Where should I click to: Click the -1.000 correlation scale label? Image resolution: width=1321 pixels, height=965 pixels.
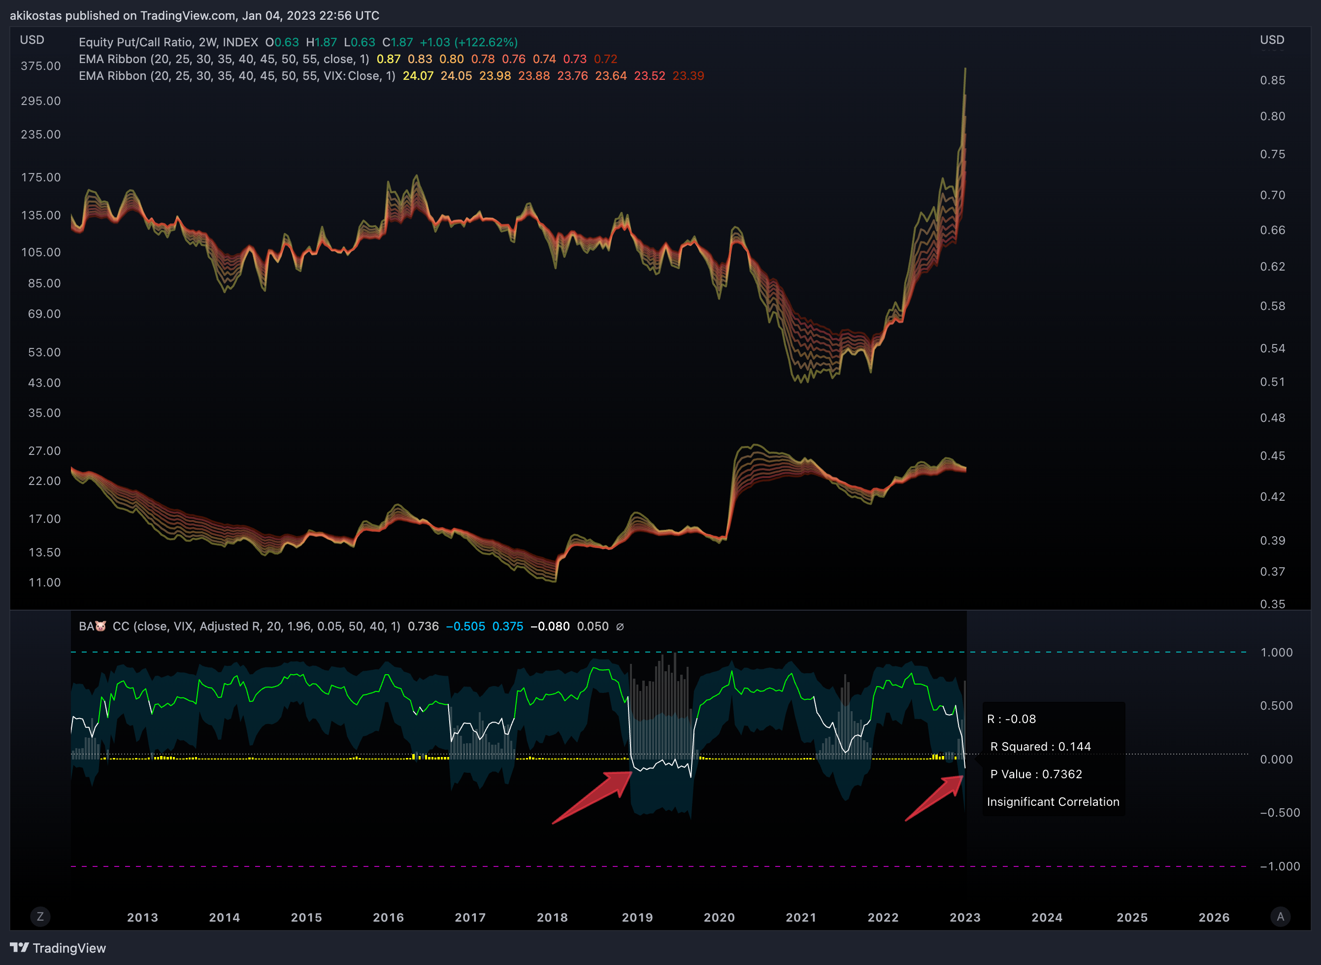[x=1280, y=866]
